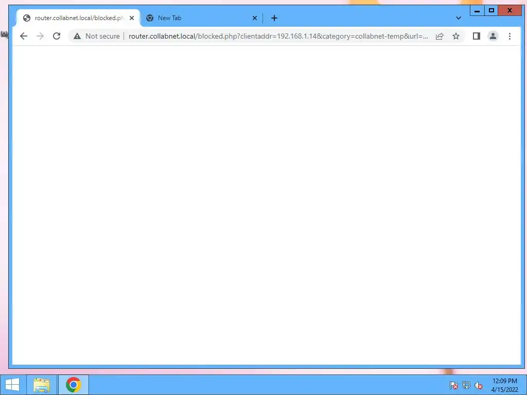Maximize the Chrome window
This screenshot has width=527, height=395.
pos(491,10)
